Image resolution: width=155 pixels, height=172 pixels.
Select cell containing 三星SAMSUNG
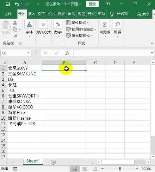25,74
